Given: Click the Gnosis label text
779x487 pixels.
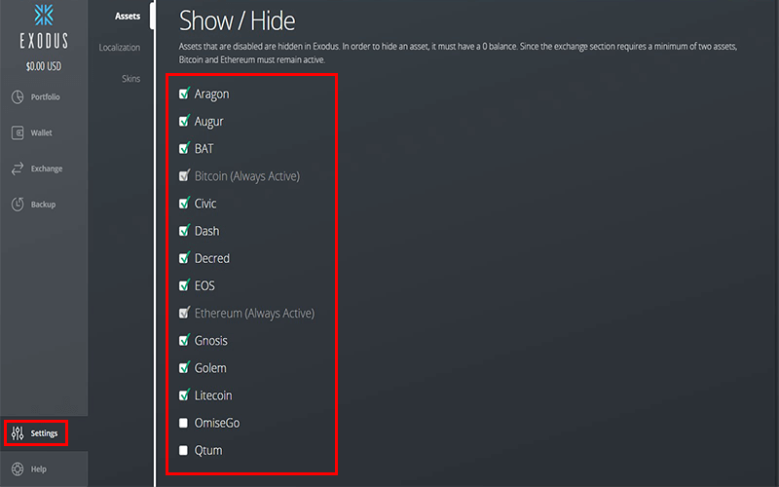Looking at the screenshot, I should (210, 340).
